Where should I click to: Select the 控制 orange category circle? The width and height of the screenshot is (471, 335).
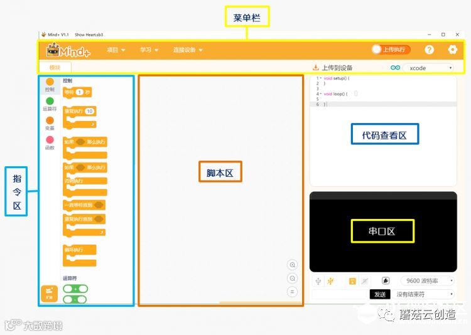point(50,82)
